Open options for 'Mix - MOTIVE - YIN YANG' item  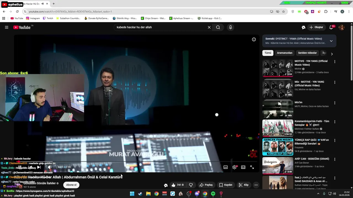[x=335, y=82]
